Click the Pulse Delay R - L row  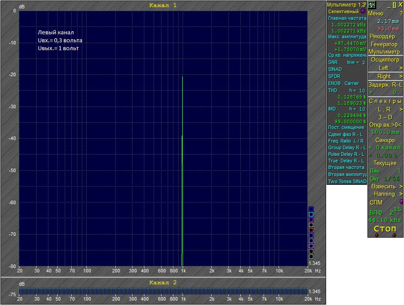347,154
